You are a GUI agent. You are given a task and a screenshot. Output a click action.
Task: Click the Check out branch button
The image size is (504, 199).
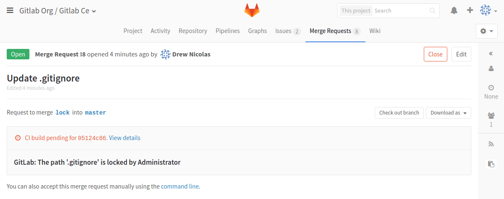click(399, 113)
